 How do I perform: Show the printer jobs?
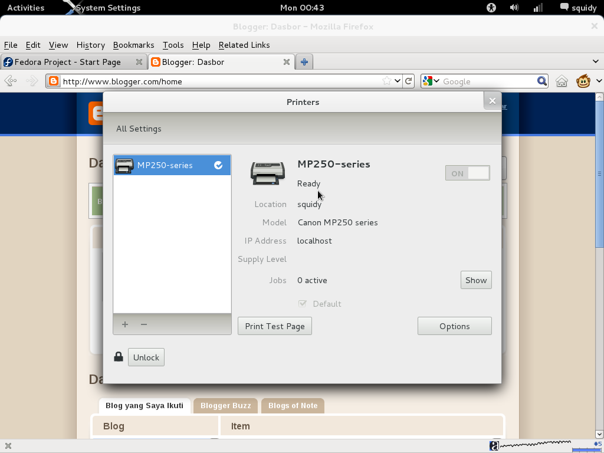click(476, 280)
